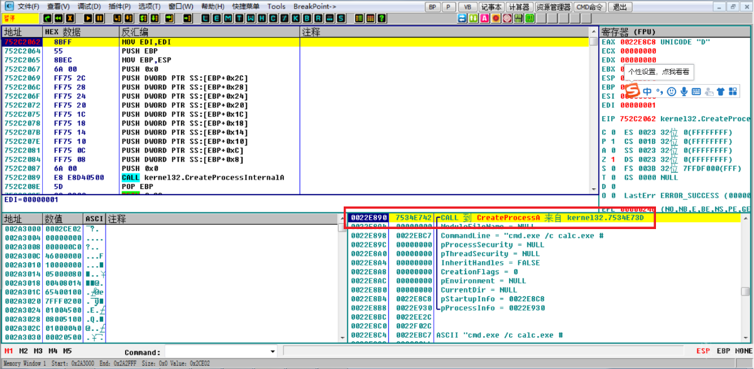Switch to memory window M3
This screenshot has width=754, height=369.
(38, 351)
